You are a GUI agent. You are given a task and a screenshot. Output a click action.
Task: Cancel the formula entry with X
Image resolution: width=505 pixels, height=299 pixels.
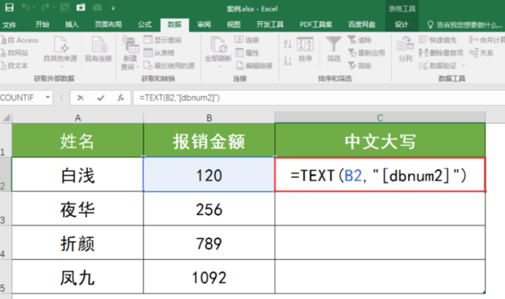pos(80,98)
